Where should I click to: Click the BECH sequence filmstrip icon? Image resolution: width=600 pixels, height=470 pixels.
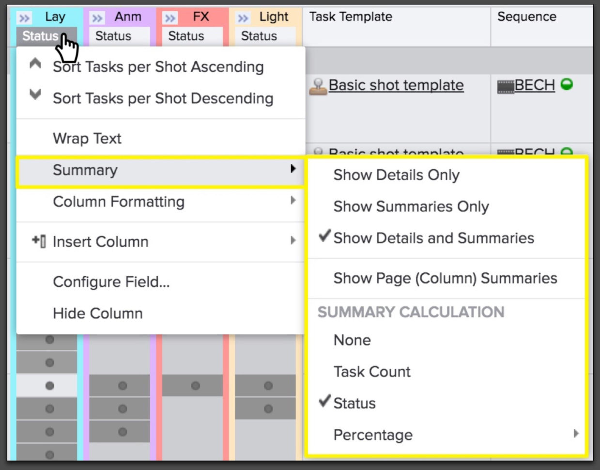[x=505, y=86]
